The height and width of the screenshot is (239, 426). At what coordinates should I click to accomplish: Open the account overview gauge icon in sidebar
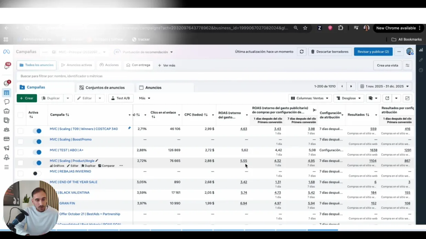[x=7, y=83]
